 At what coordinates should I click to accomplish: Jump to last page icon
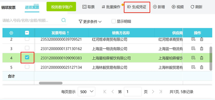coord(161,91)
